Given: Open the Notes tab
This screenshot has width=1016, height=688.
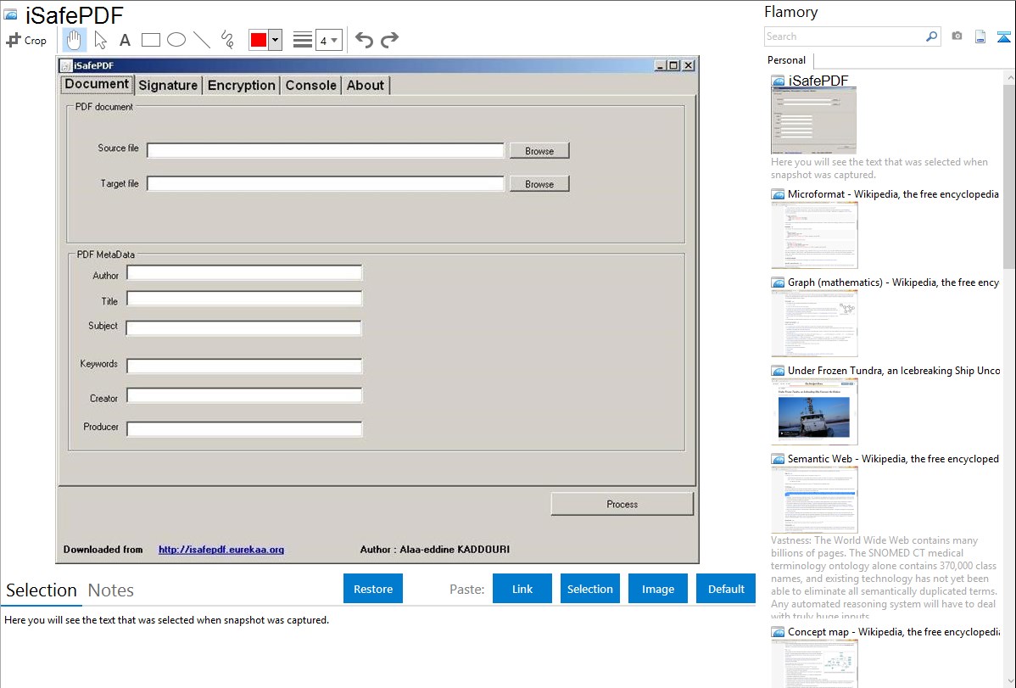Looking at the screenshot, I should tap(111, 590).
